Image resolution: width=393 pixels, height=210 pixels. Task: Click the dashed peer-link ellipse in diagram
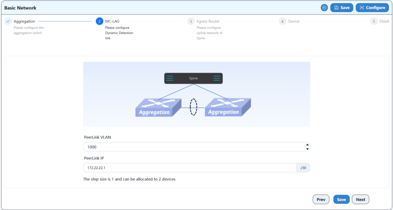(x=194, y=107)
